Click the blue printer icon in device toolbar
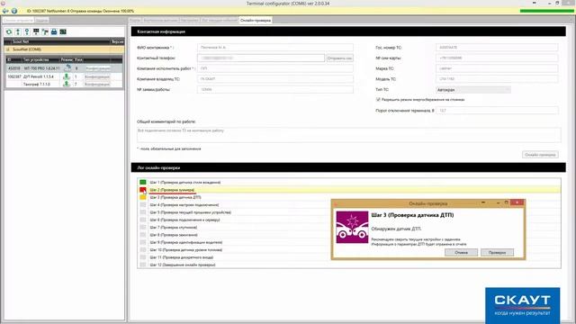The width and height of the screenshot is (576, 324). (54, 32)
